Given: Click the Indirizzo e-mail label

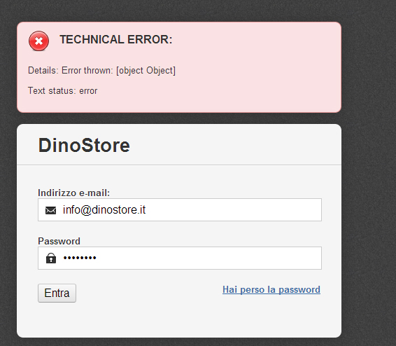Looking at the screenshot, I should [x=73, y=193].
